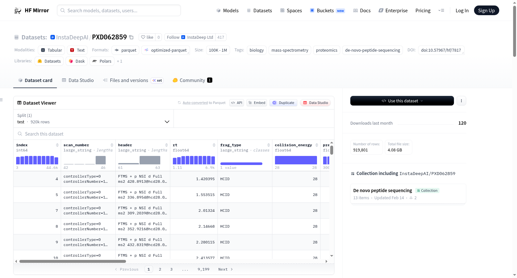Viewport: 517px width, 278px height.
Task: Jump to page 3 of the table
Action: tap(171, 269)
